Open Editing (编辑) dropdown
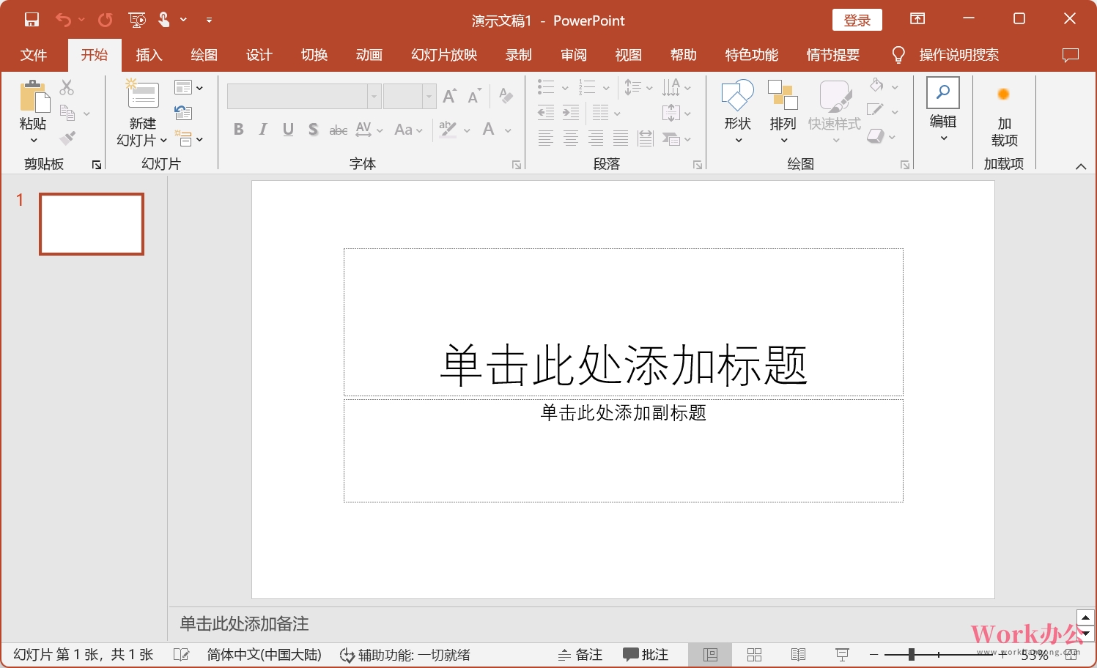The width and height of the screenshot is (1097, 668). pyautogui.click(x=943, y=110)
